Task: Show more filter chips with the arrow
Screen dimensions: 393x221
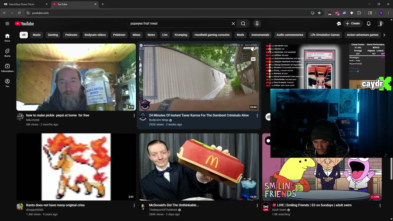Action: point(384,35)
